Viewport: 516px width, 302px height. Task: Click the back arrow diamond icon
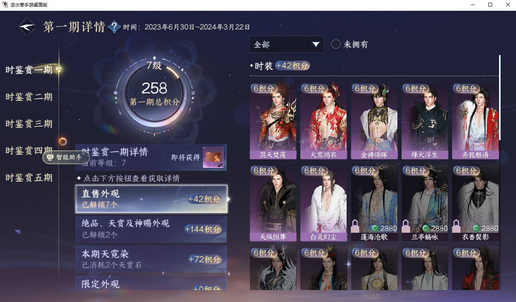pyautogui.click(x=27, y=27)
